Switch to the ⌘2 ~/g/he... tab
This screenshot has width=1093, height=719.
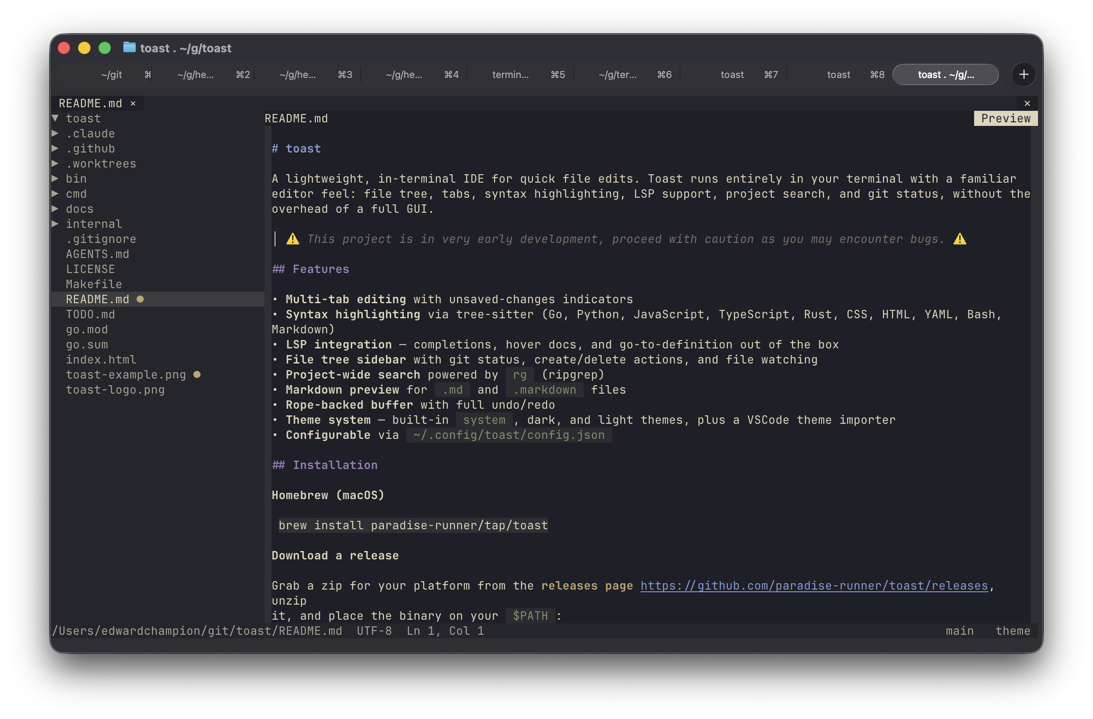pos(204,74)
